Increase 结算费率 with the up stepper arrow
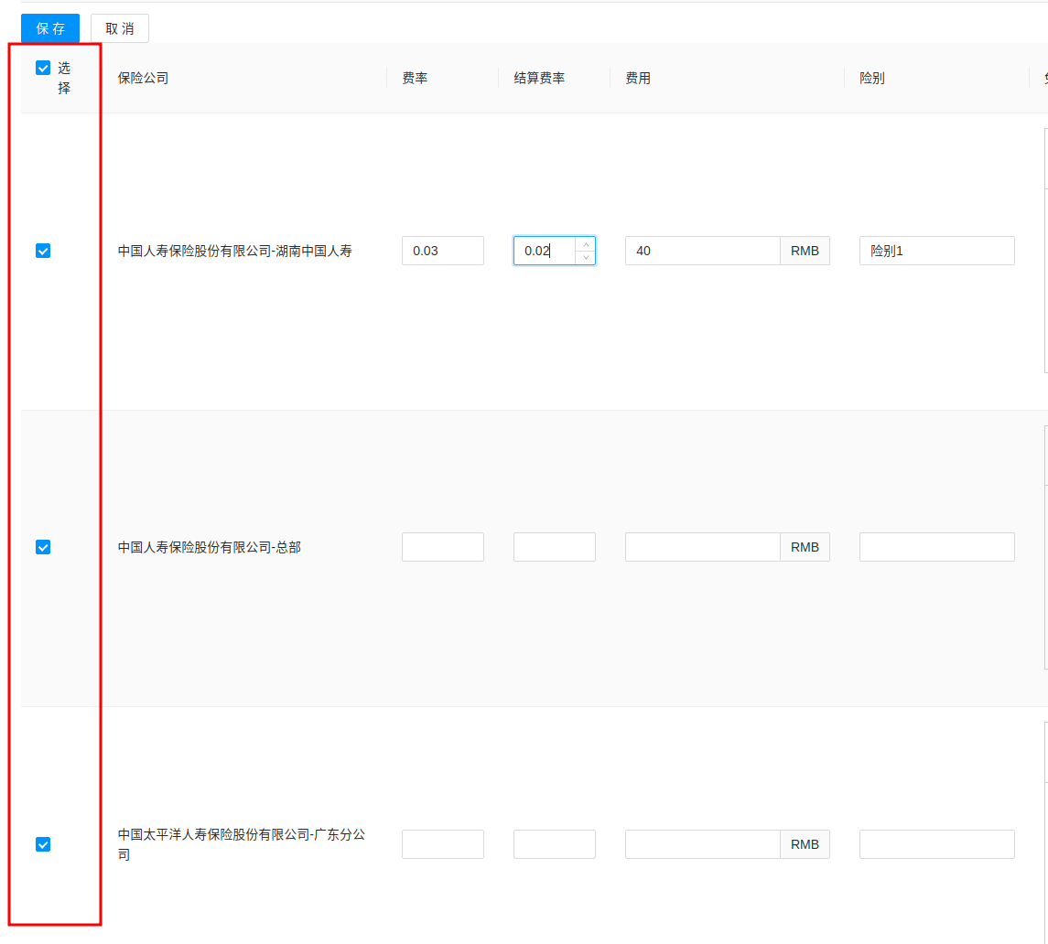 pos(586,244)
